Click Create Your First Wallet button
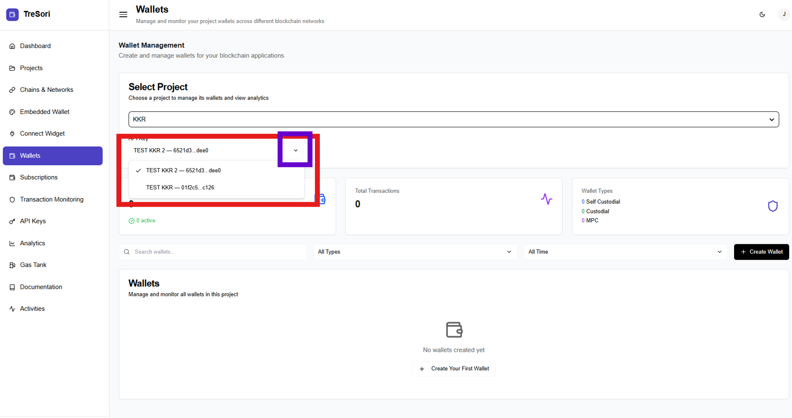 coord(453,369)
